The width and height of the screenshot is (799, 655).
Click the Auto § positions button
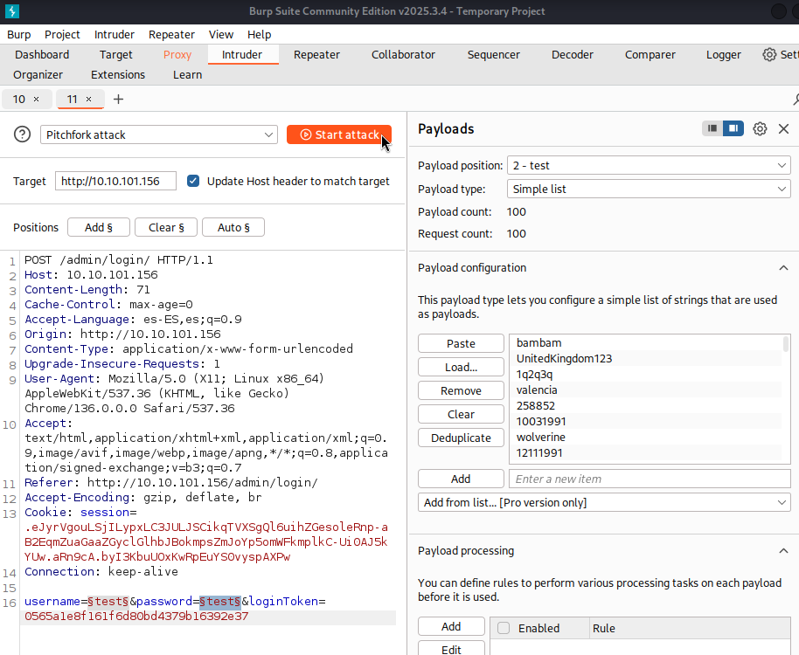tap(233, 227)
